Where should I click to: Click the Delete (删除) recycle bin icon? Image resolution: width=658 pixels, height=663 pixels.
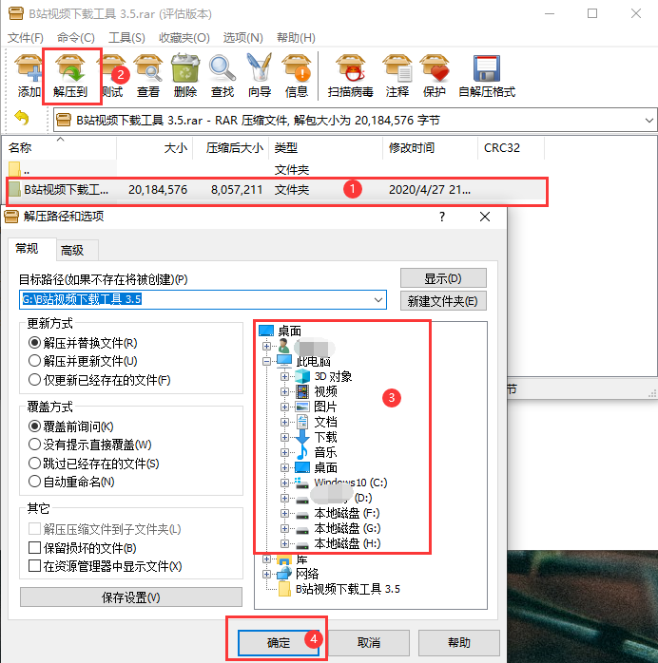point(185,68)
